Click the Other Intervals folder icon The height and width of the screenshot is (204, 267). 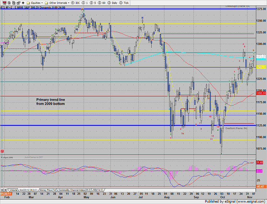point(46,3)
